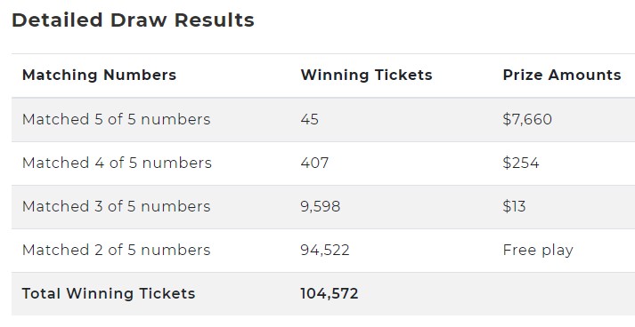Viewport: 635px width, 327px height.
Task: Click the Total Winning Tickets label
Action: click(109, 293)
